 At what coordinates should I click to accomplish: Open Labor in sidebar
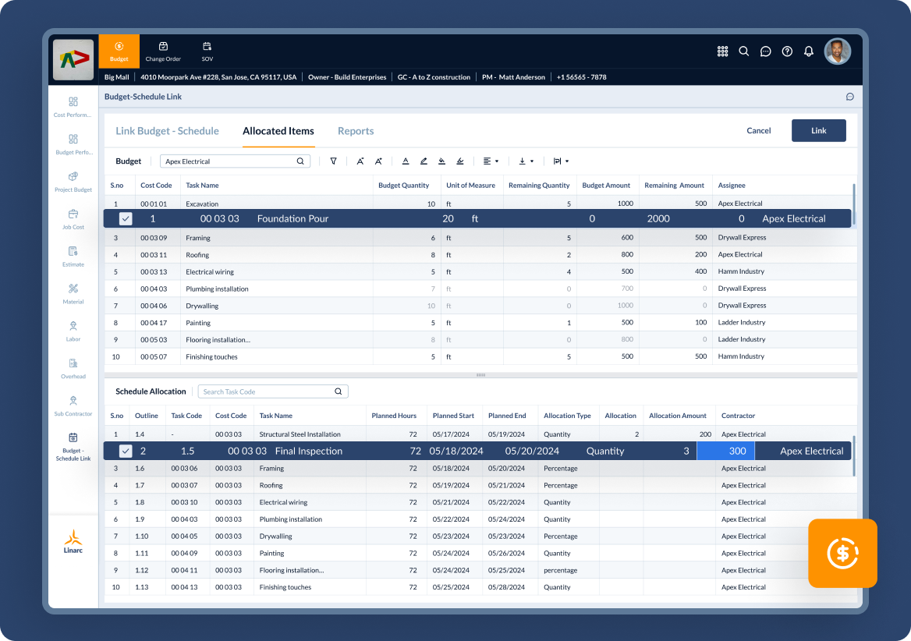73,331
